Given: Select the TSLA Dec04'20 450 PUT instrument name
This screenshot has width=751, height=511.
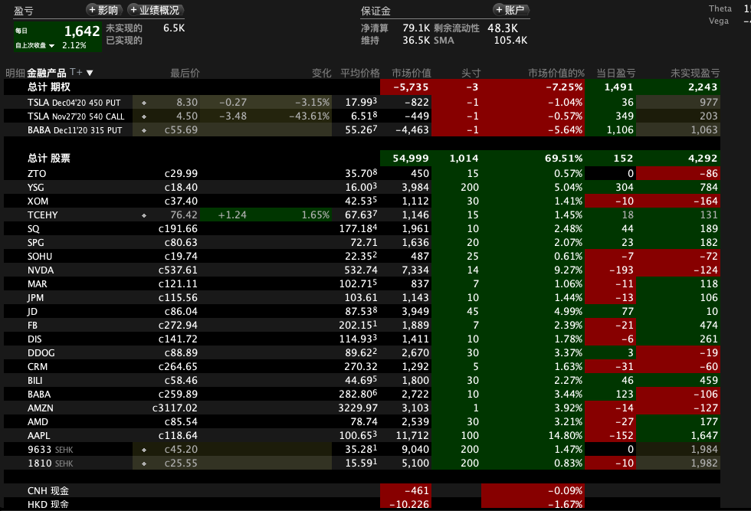Looking at the screenshot, I should [x=74, y=103].
